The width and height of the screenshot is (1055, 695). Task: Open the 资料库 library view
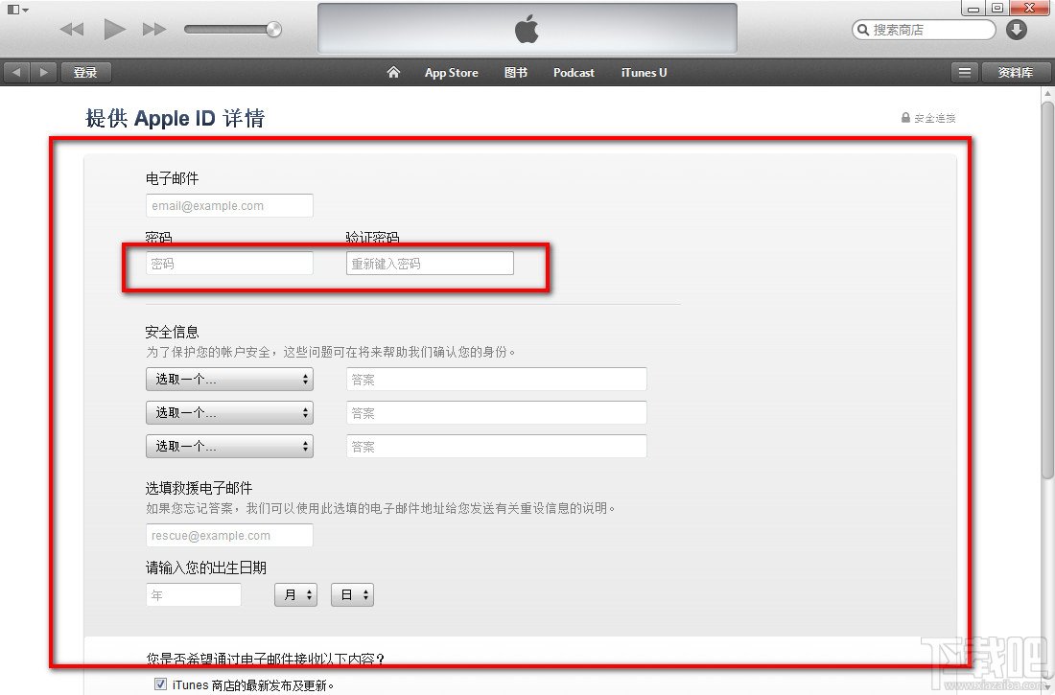[x=1017, y=71]
